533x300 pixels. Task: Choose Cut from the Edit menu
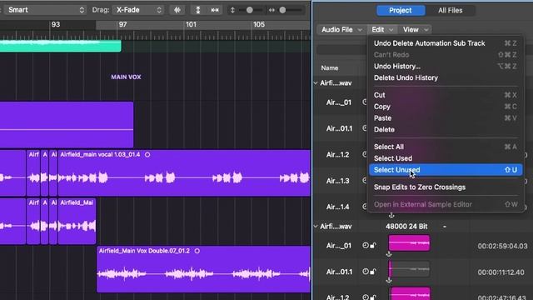coord(446,95)
